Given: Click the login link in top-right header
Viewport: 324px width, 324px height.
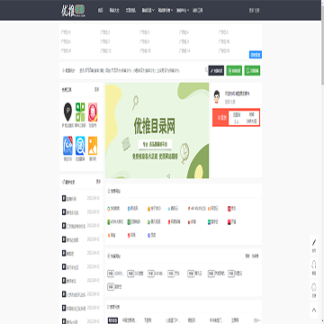Looking at the screenshot, I should [251, 10].
